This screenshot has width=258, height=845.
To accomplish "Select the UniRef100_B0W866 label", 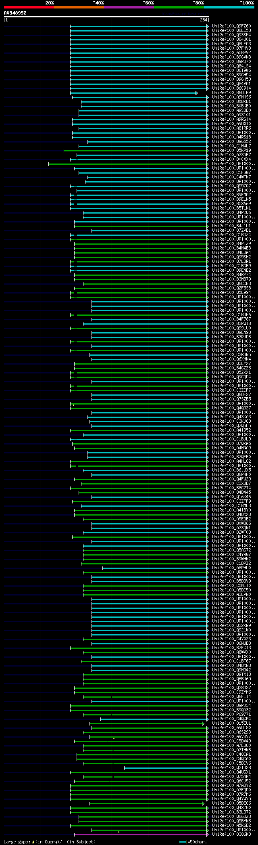I will pyautogui.click(x=231, y=524).
